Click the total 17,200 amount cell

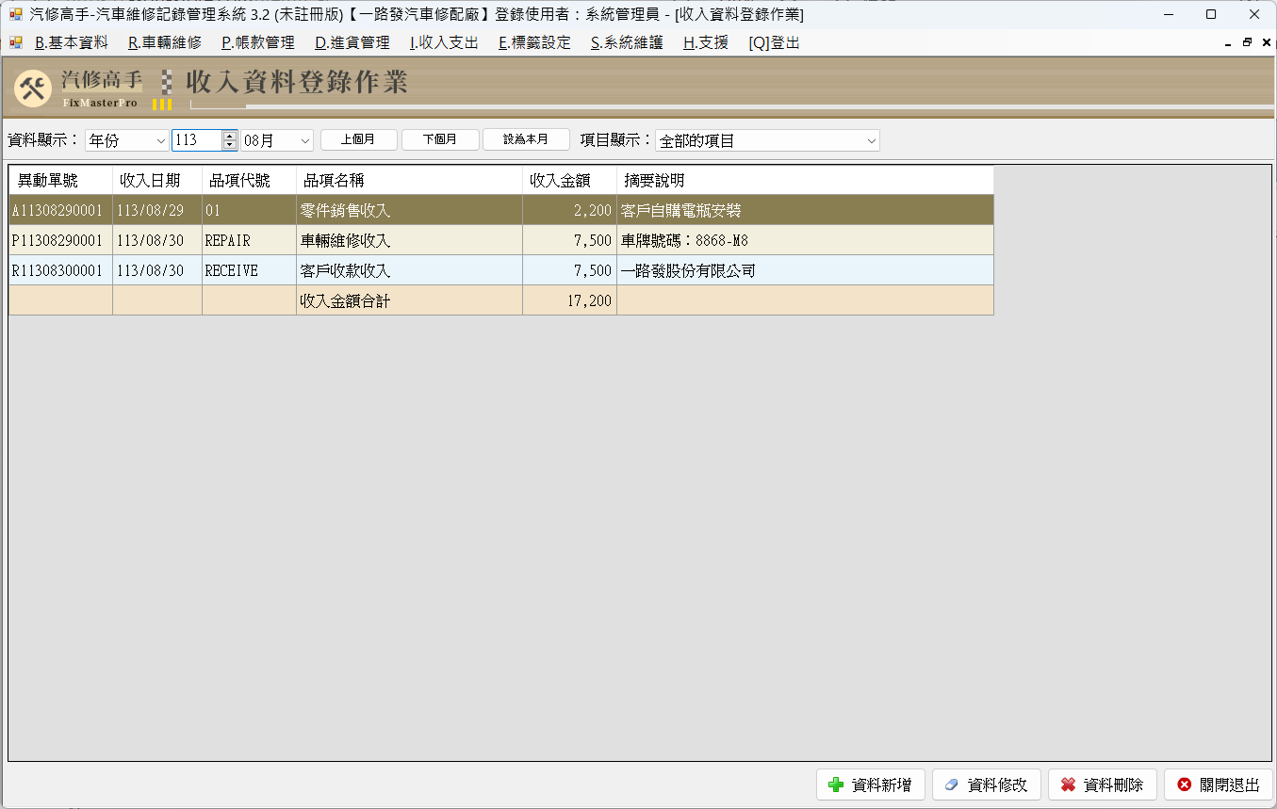click(569, 300)
